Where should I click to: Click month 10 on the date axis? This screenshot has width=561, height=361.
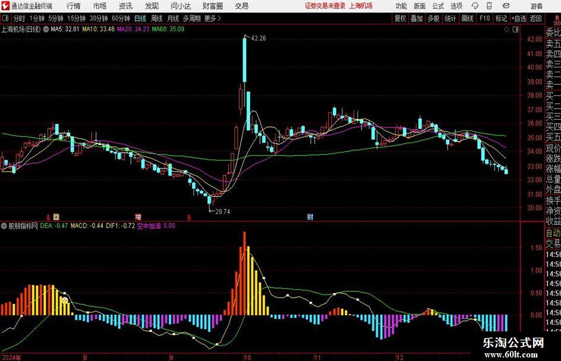point(247,357)
